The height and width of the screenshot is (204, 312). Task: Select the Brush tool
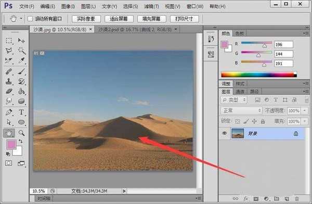[21, 71]
